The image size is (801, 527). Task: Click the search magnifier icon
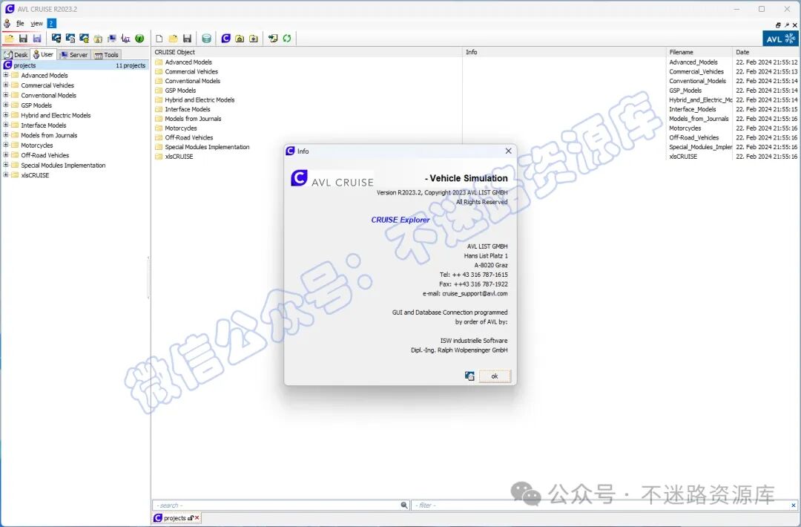pyautogui.click(x=404, y=505)
